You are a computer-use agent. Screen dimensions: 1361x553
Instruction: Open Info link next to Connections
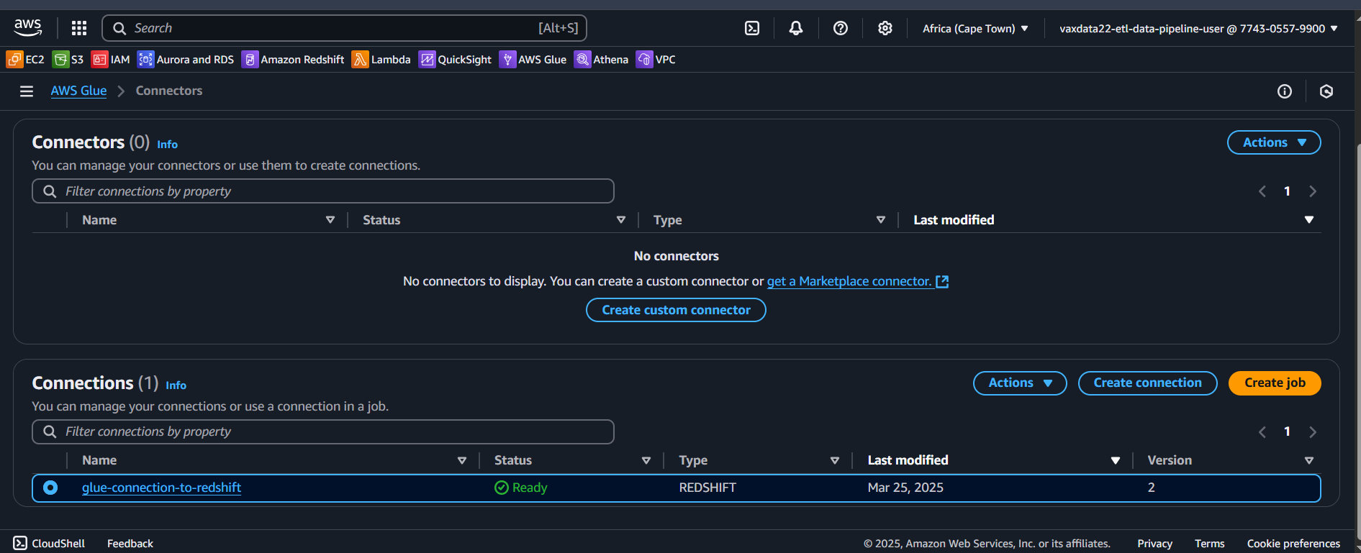[176, 385]
